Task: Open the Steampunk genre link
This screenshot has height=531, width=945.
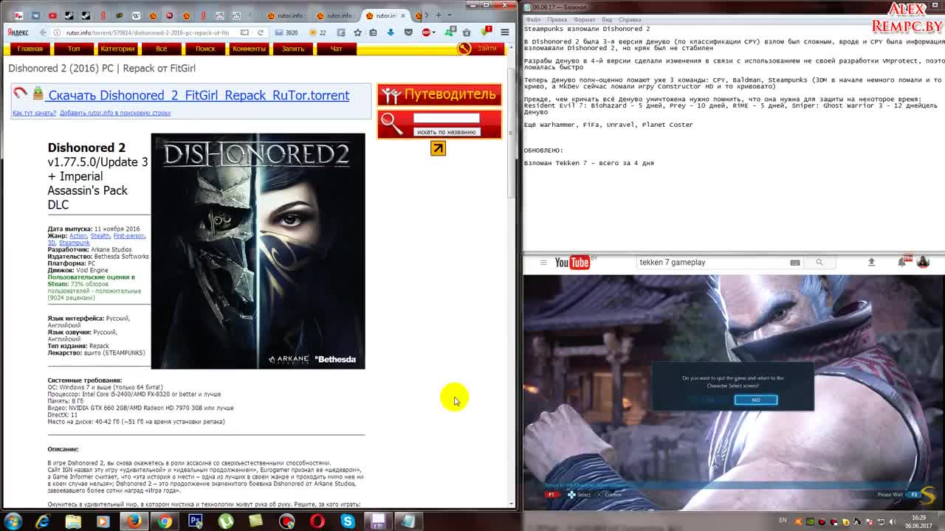Action: 74,243
